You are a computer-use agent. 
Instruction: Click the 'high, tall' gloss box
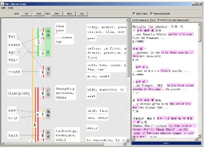click(98, 110)
